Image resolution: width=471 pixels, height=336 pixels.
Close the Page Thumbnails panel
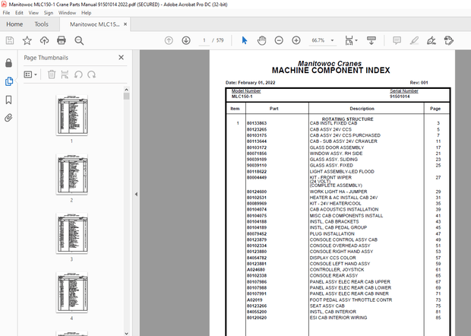point(121,58)
